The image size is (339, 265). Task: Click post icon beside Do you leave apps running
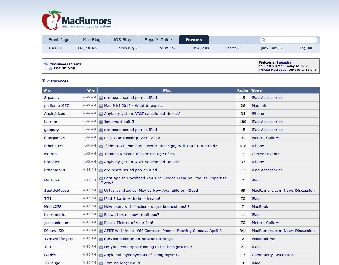[x=101, y=247]
